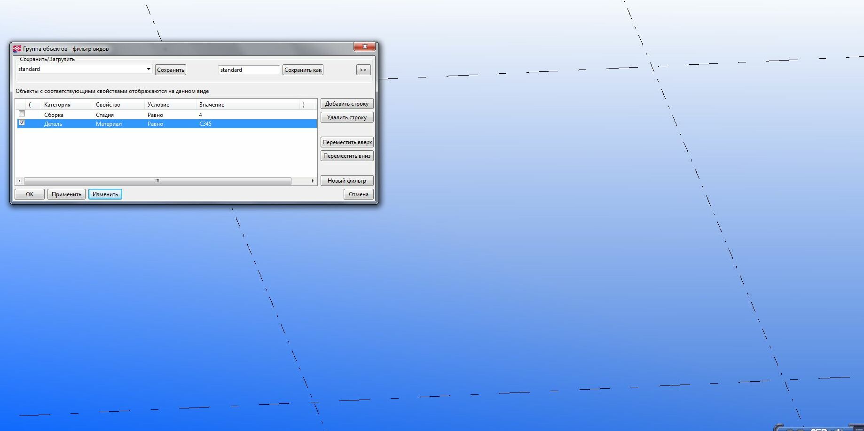The width and height of the screenshot is (864, 431).
Task: Click the value 4 cell
Action: [x=200, y=115]
